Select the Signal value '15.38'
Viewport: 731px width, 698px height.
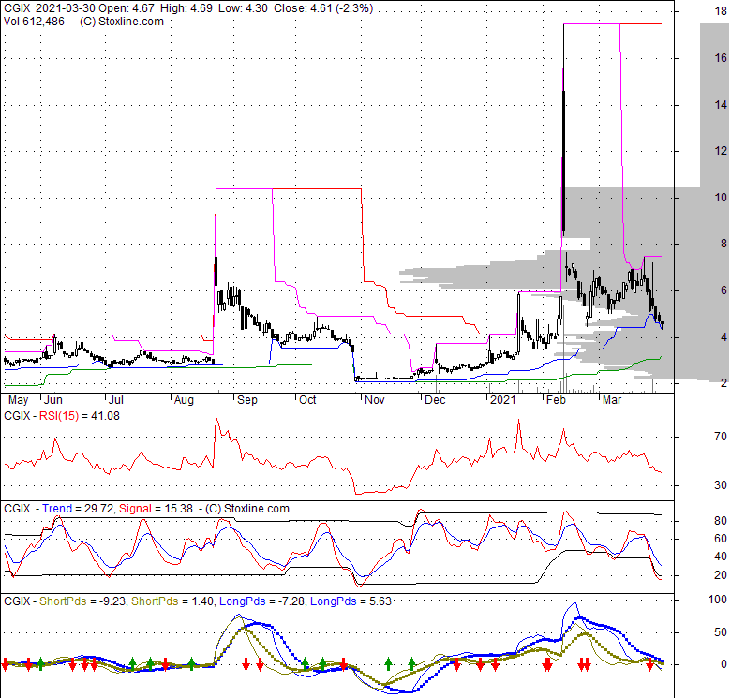click(x=179, y=509)
